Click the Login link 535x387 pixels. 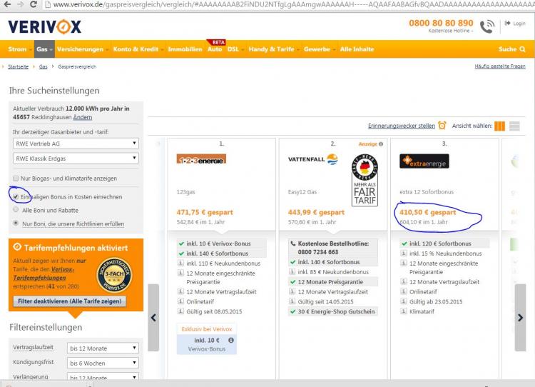click(515, 24)
